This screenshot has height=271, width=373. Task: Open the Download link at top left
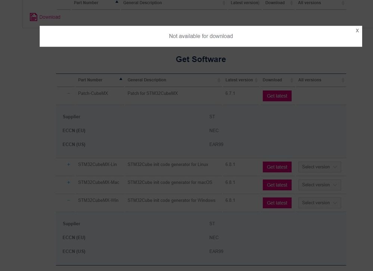click(x=50, y=17)
